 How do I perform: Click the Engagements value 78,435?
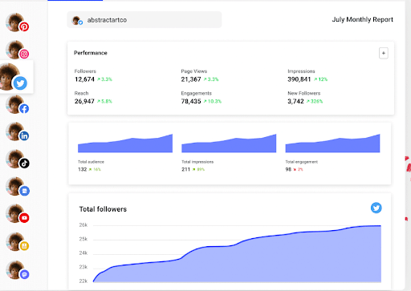(x=191, y=101)
